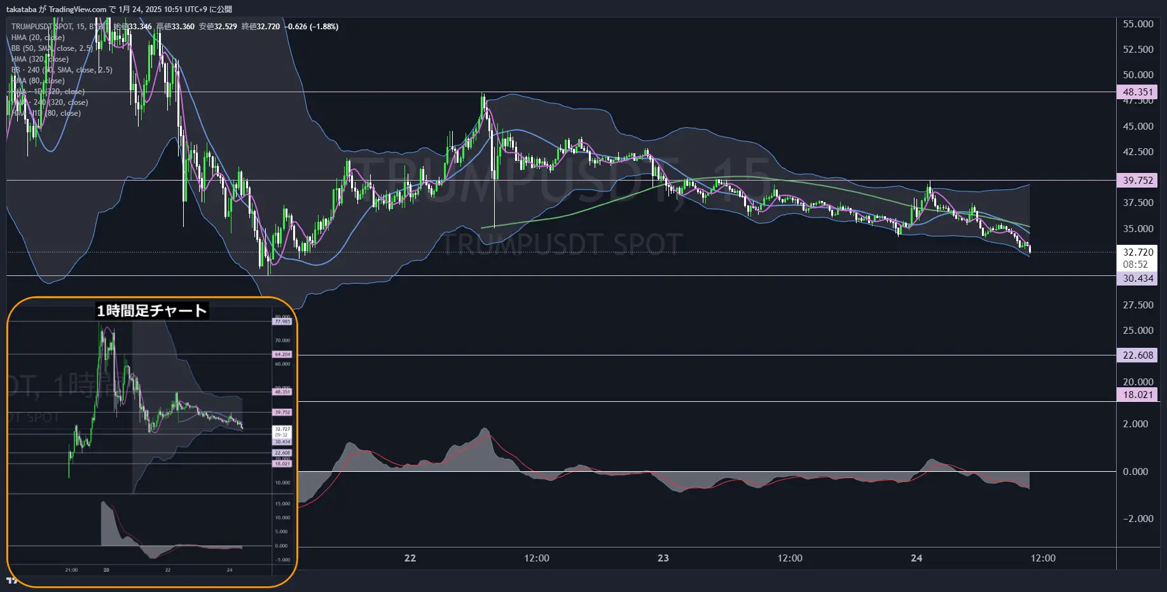This screenshot has width=1167, height=592.
Task: Click the 48.351 horizontal line price label
Action: pyautogui.click(x=1137, y=92)
